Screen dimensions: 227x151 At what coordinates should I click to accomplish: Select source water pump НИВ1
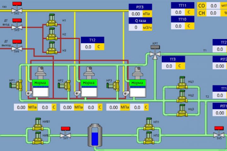point(38,124)
